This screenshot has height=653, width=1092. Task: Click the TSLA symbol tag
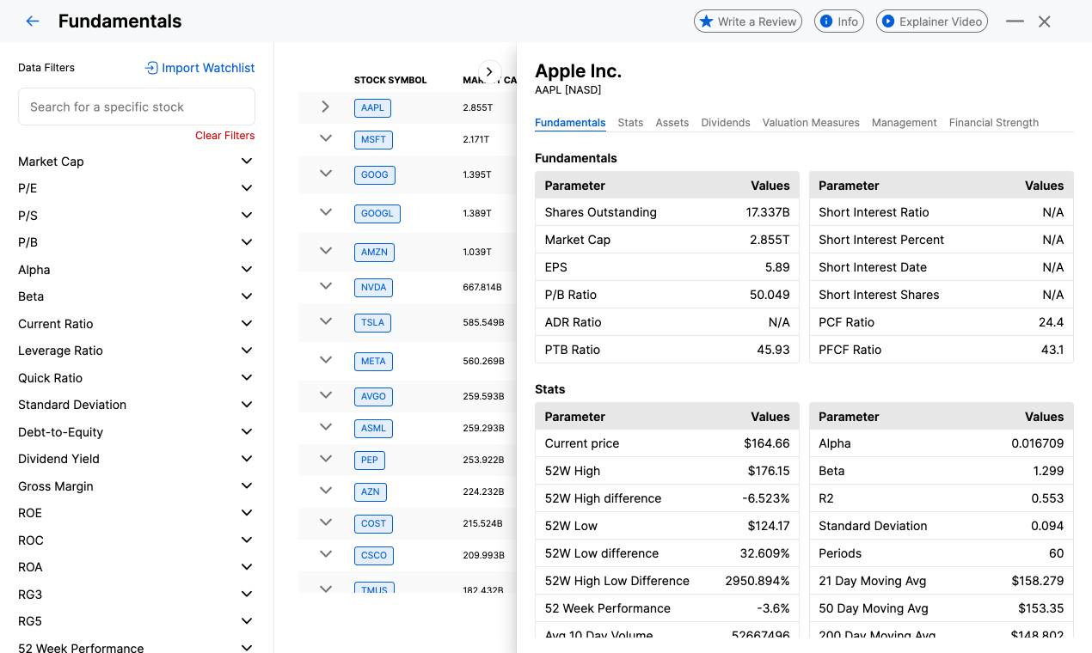click(x=372, y=322)
